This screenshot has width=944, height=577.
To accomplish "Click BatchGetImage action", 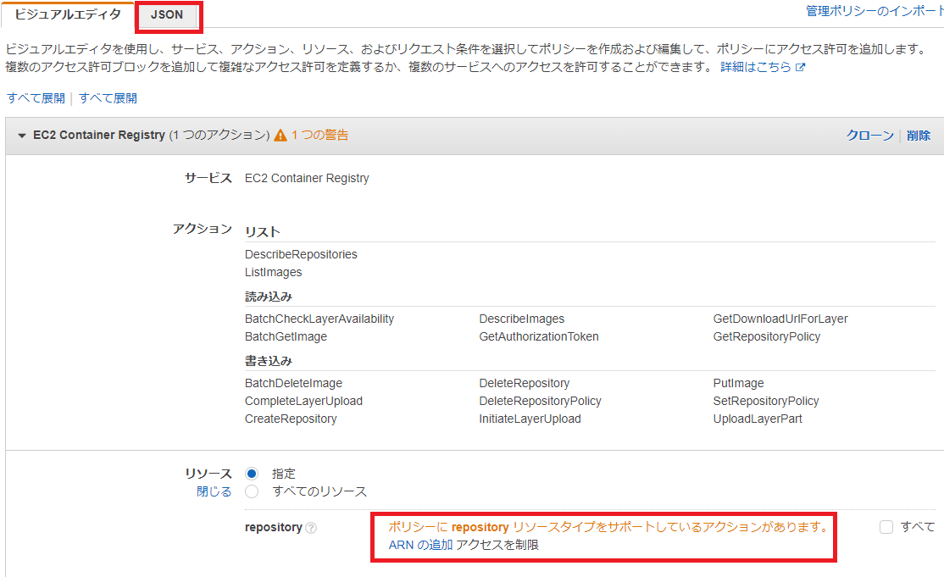I will pyautogui.click(x=286, y=336).
